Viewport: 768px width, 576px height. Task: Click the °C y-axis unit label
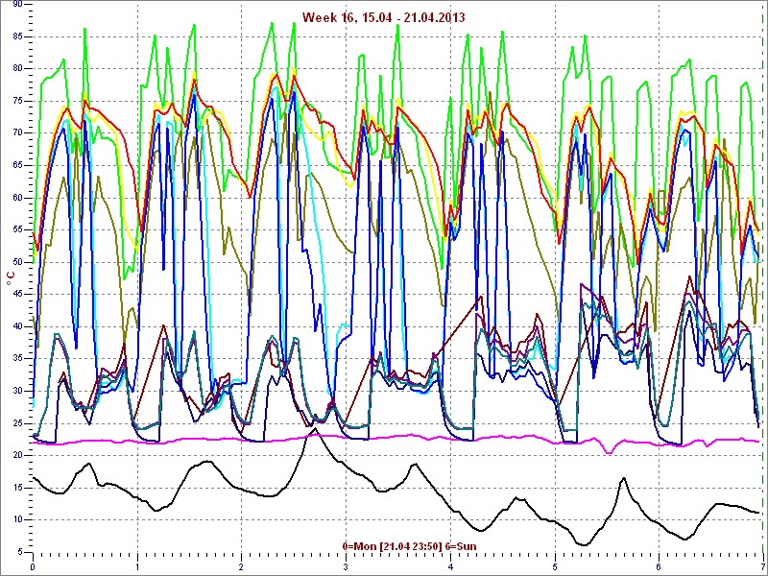coord(10,278)
